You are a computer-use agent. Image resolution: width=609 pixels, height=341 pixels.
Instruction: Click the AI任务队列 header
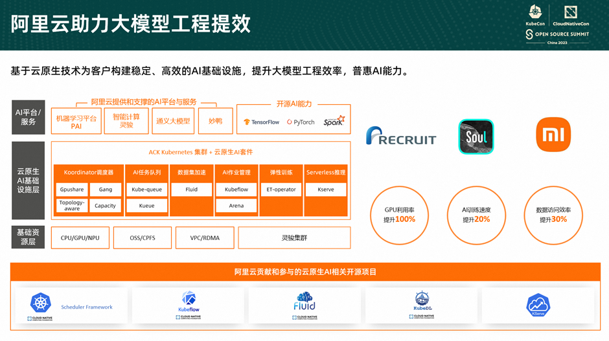click(147, 172)
